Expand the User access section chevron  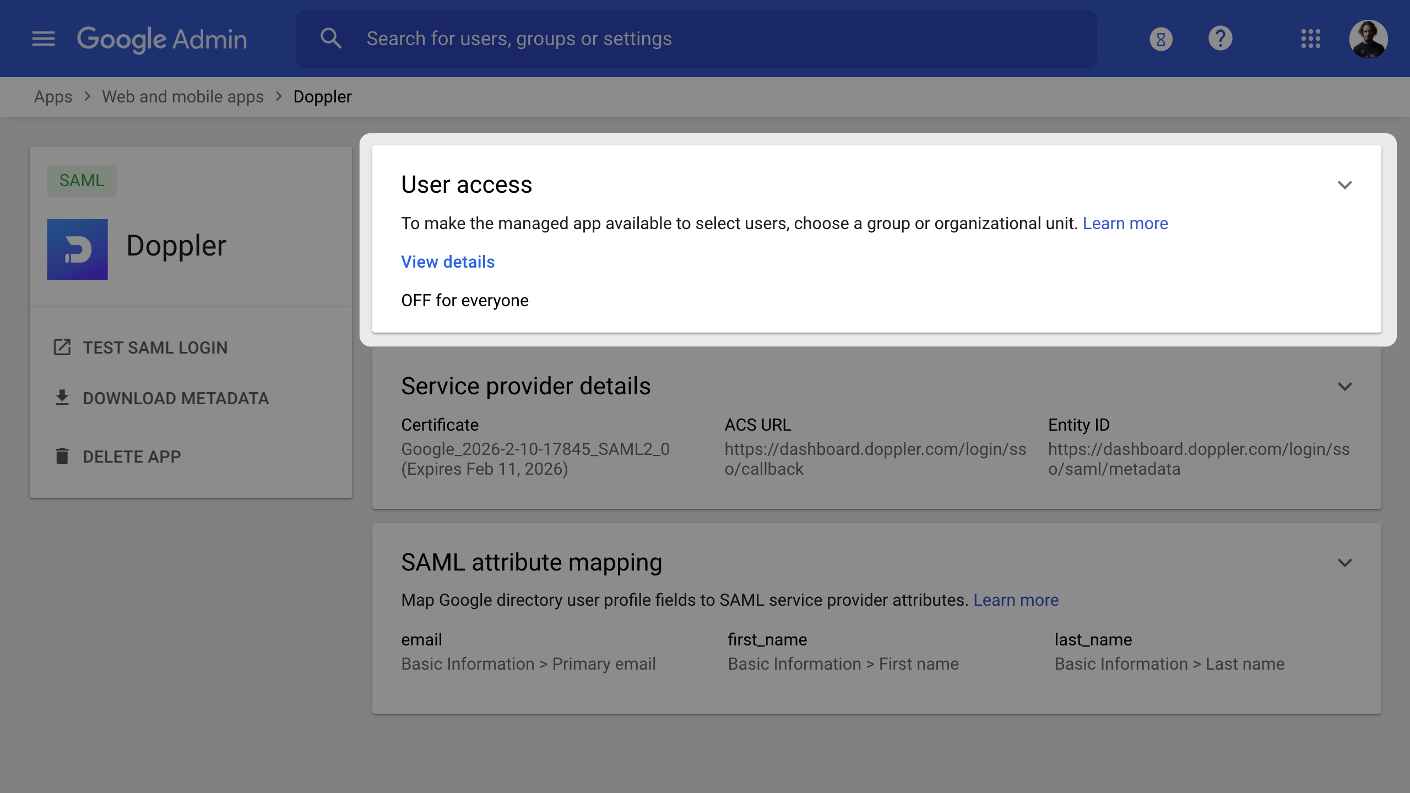[1344, 185]
